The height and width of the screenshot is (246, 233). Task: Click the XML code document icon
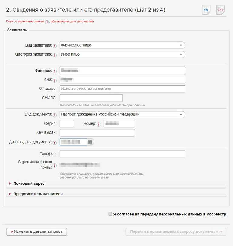(220, 10)
